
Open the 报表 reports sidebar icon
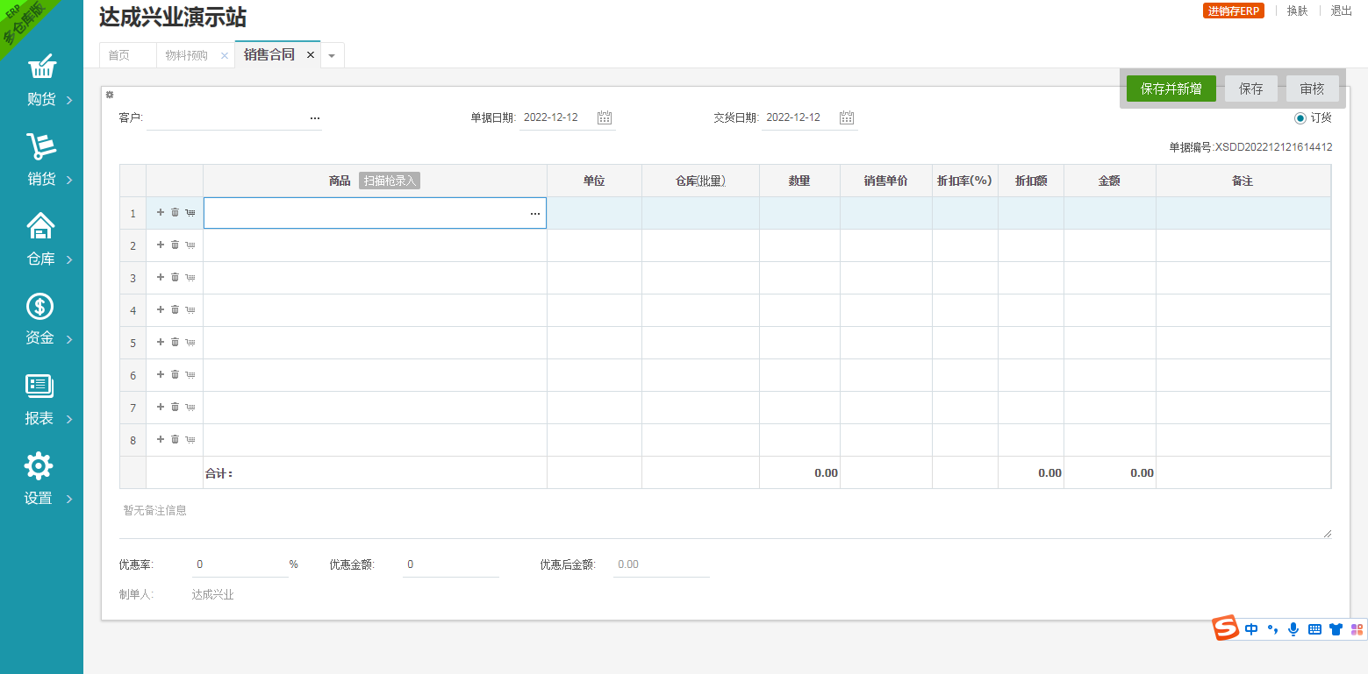point(40,387)
